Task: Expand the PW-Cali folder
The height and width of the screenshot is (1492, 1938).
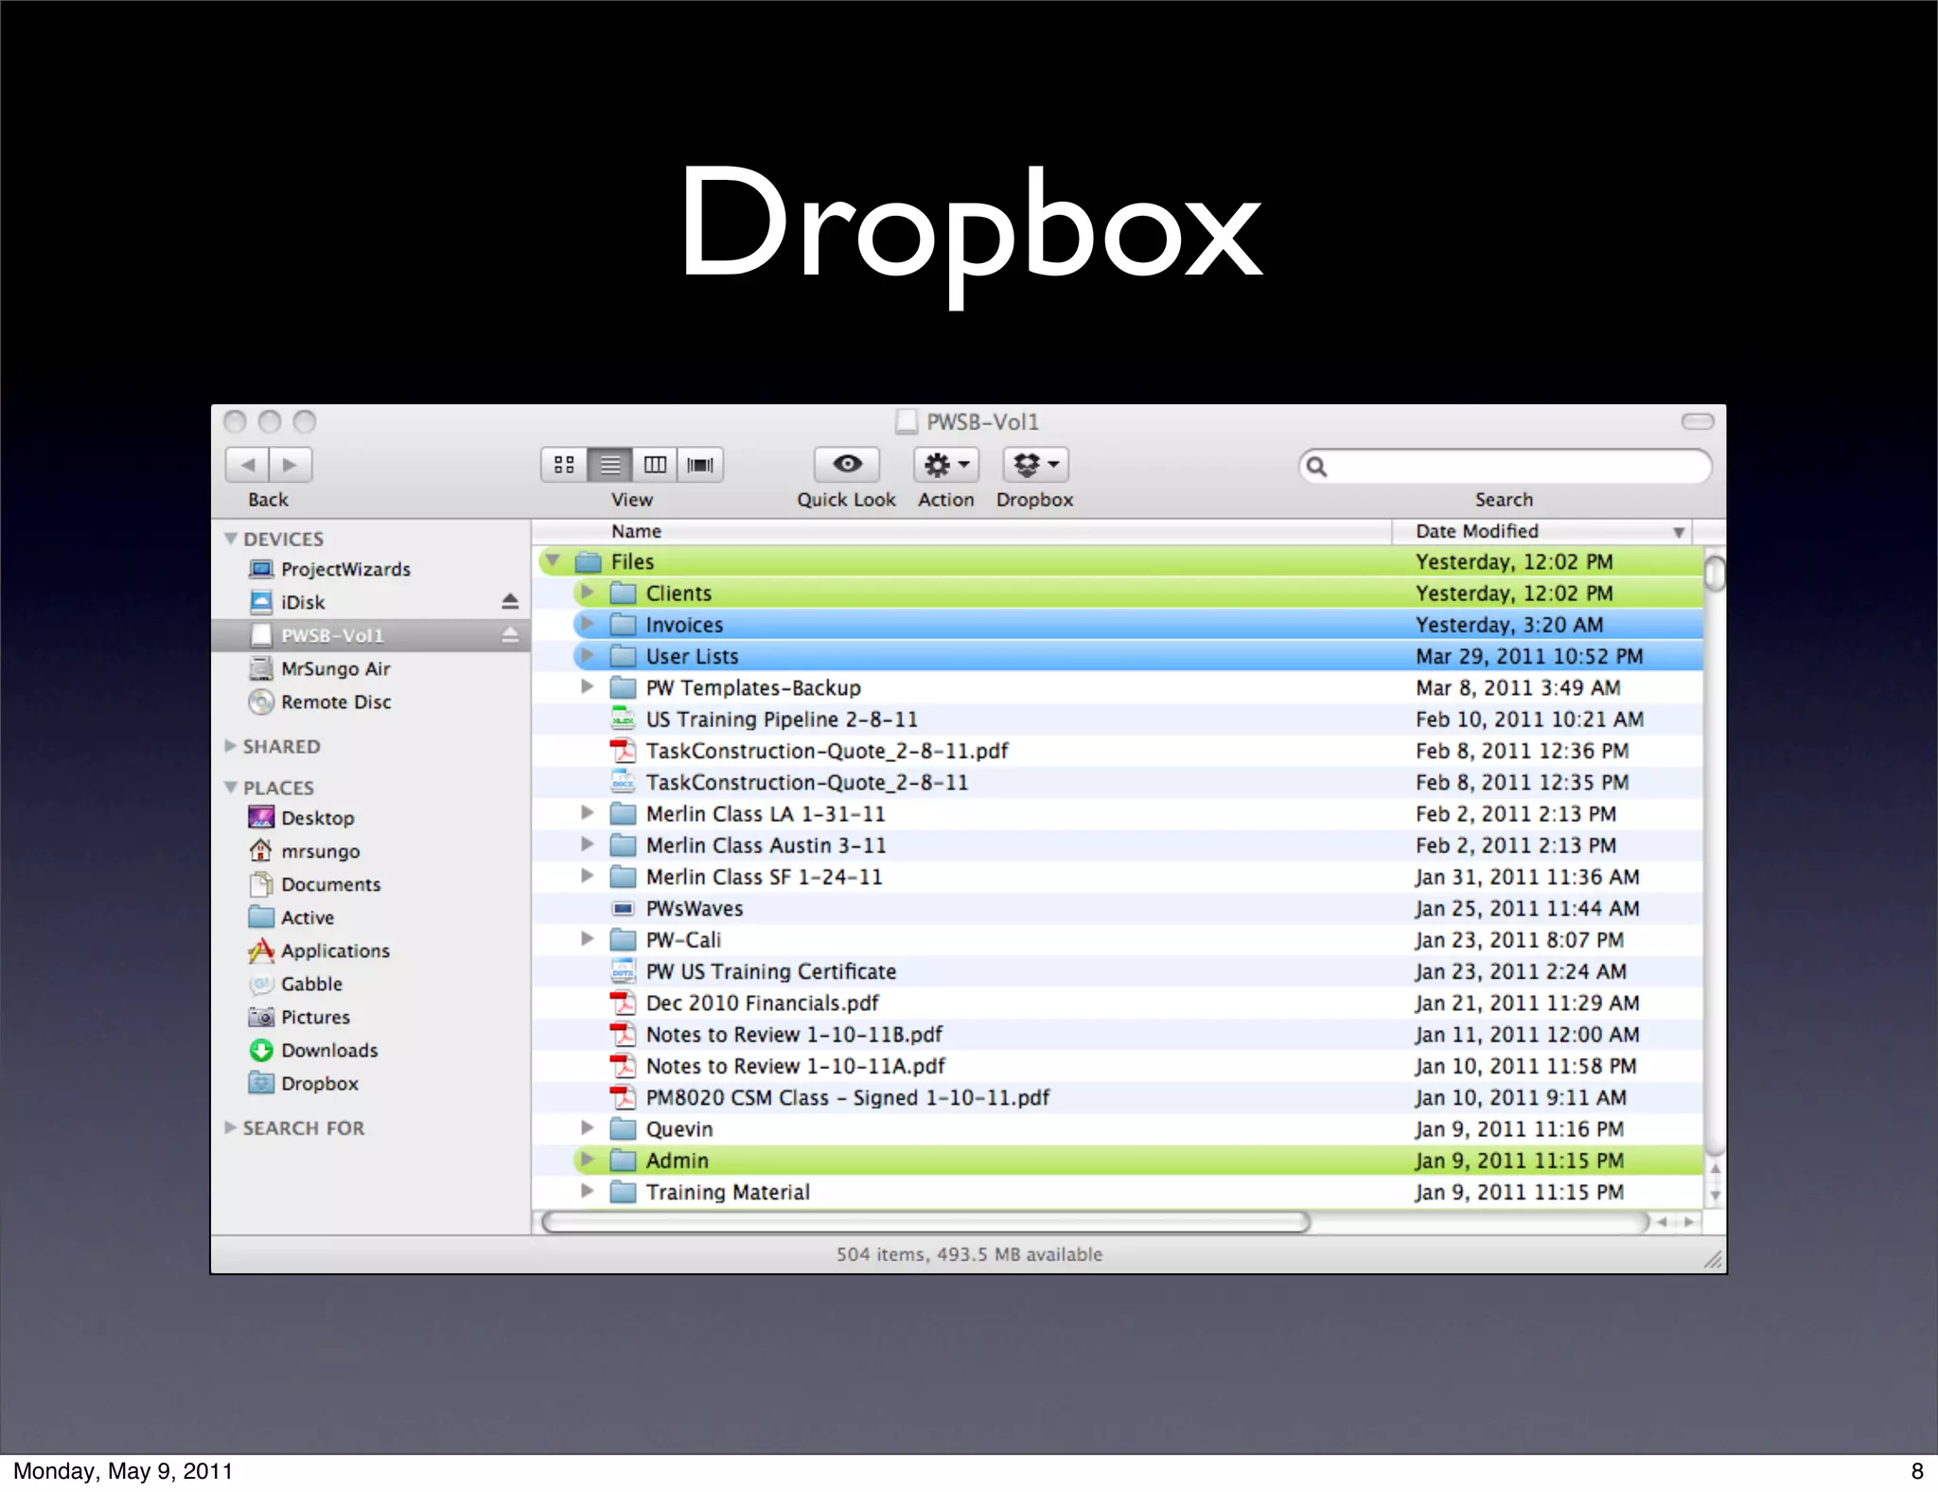Action: (x=587, y=938)
